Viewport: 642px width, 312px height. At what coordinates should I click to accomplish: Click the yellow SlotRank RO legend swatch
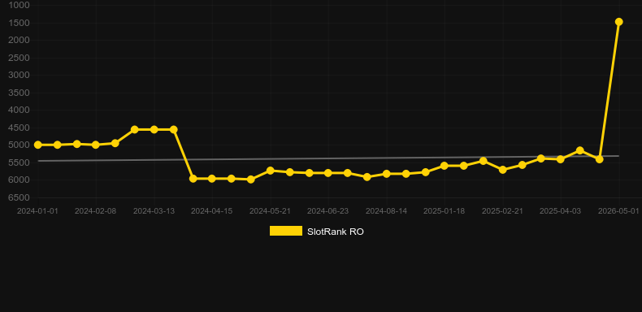[x=286, y=231]
